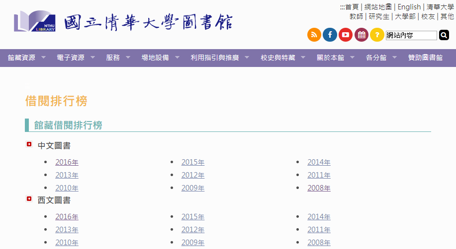
Task: Open the 網站地圖 sitemap link
Action: (378, 7)
